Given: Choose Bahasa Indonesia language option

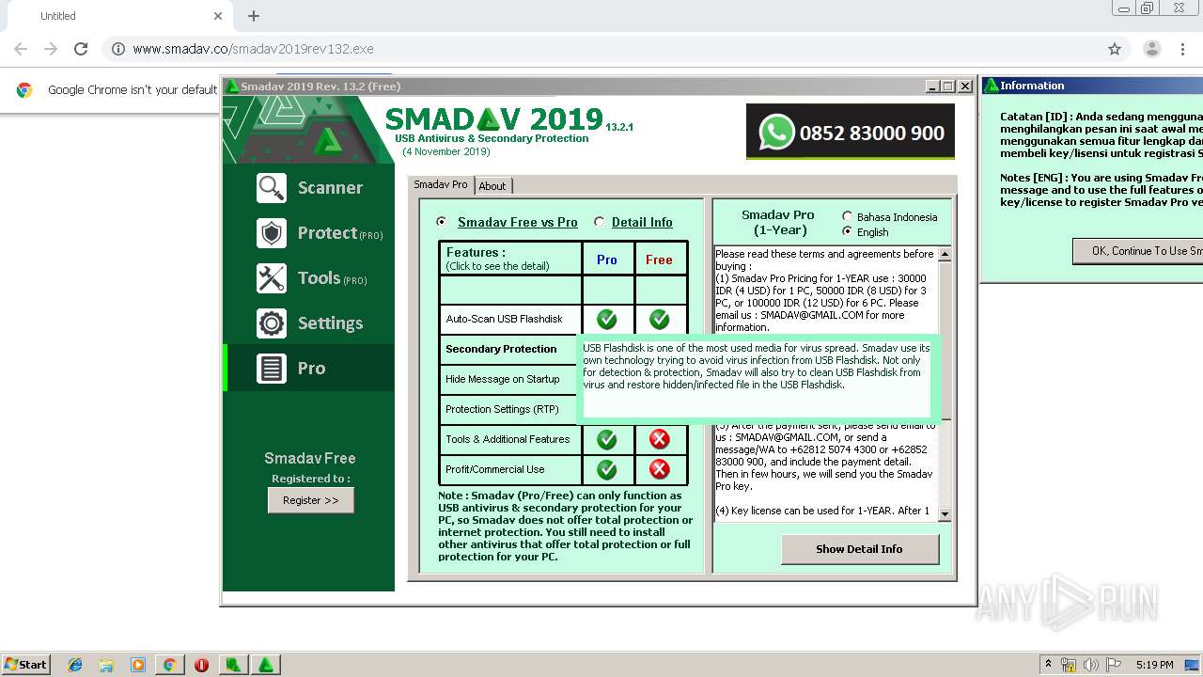Looking at the screenshot, I should click(848, 216).
